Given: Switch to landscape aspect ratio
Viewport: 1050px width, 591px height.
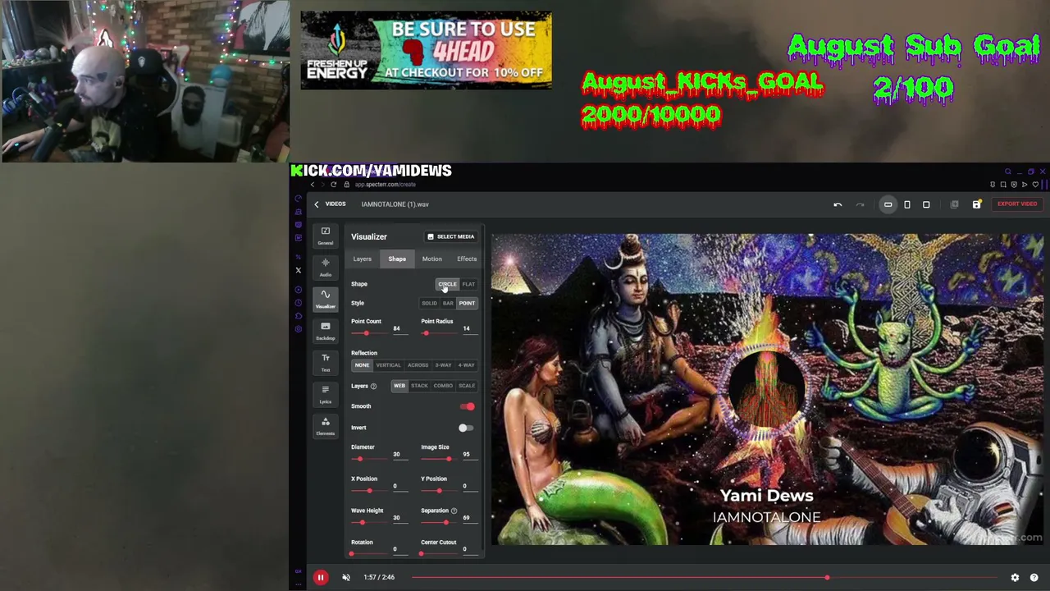Looking at the screenshot, I should click(x=888, y=204).
